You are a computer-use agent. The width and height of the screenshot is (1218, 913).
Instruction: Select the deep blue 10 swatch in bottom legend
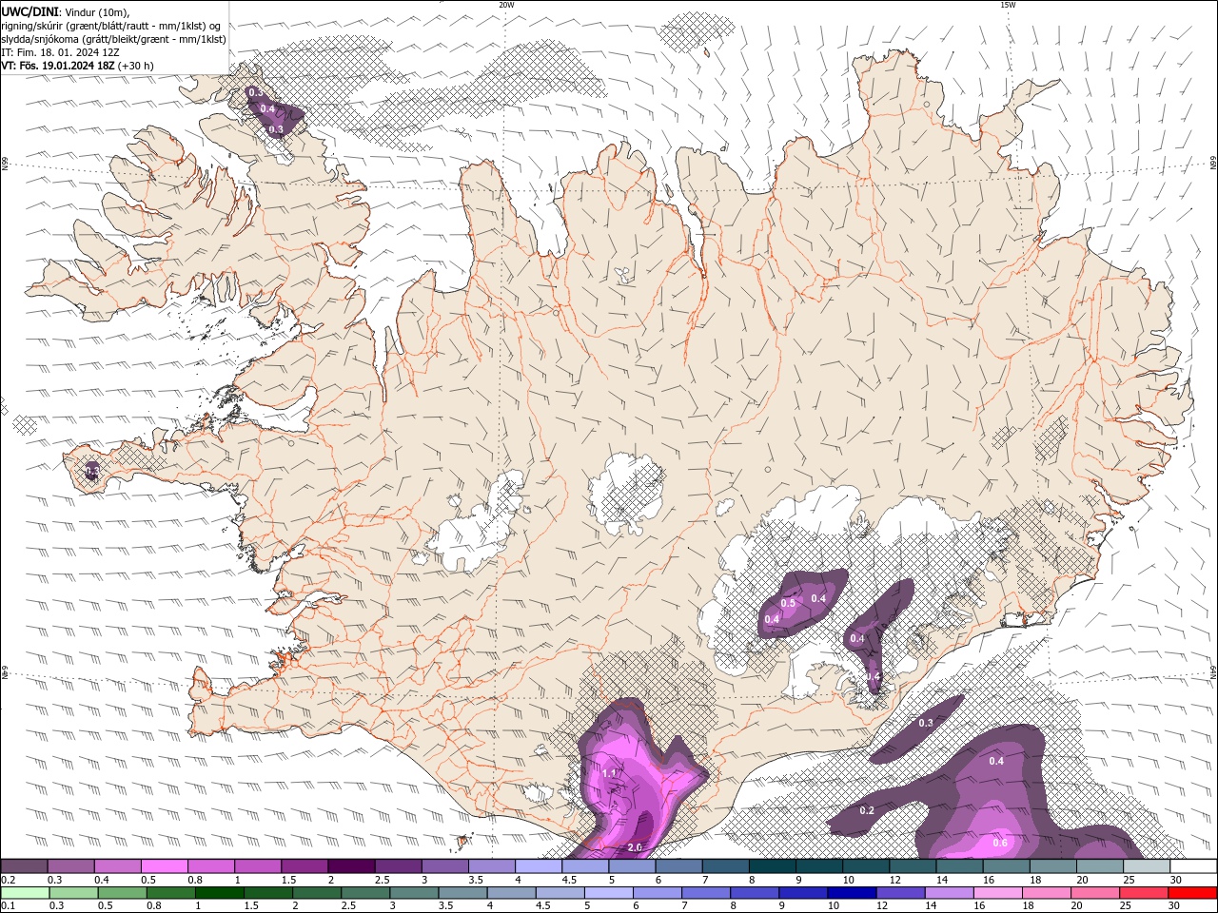point(850,893)
